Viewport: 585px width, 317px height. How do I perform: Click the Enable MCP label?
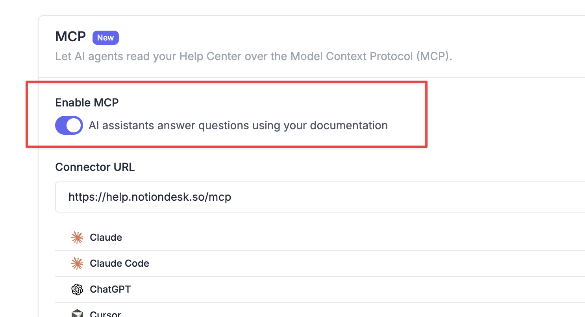(x=87, y=103)
